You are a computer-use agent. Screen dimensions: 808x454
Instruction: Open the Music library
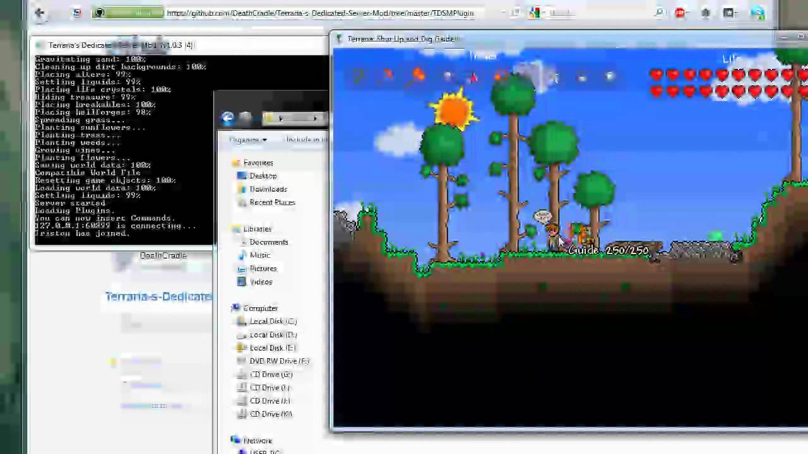(x=259, y=255)
